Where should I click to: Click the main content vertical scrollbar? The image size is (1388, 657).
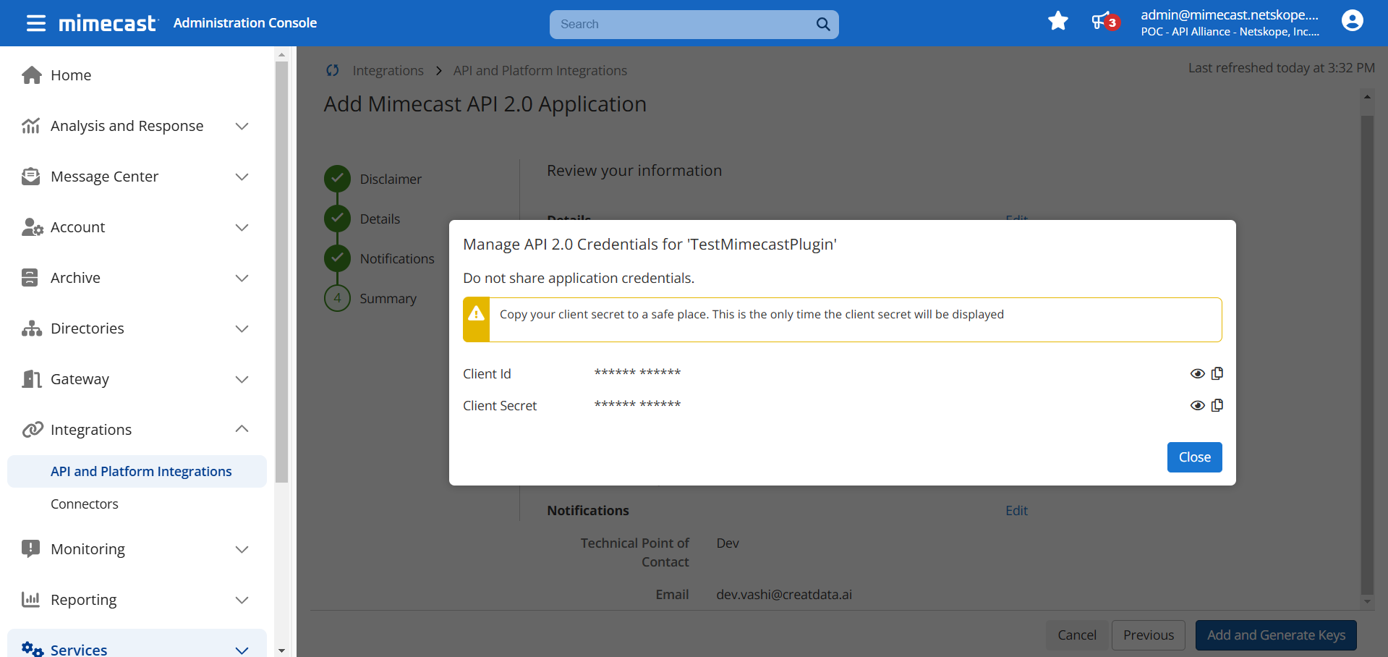1366,355
